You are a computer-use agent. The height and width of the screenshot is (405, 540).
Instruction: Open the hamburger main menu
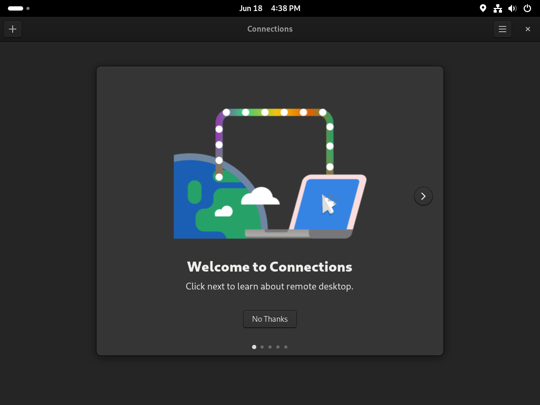click(503, 29)
